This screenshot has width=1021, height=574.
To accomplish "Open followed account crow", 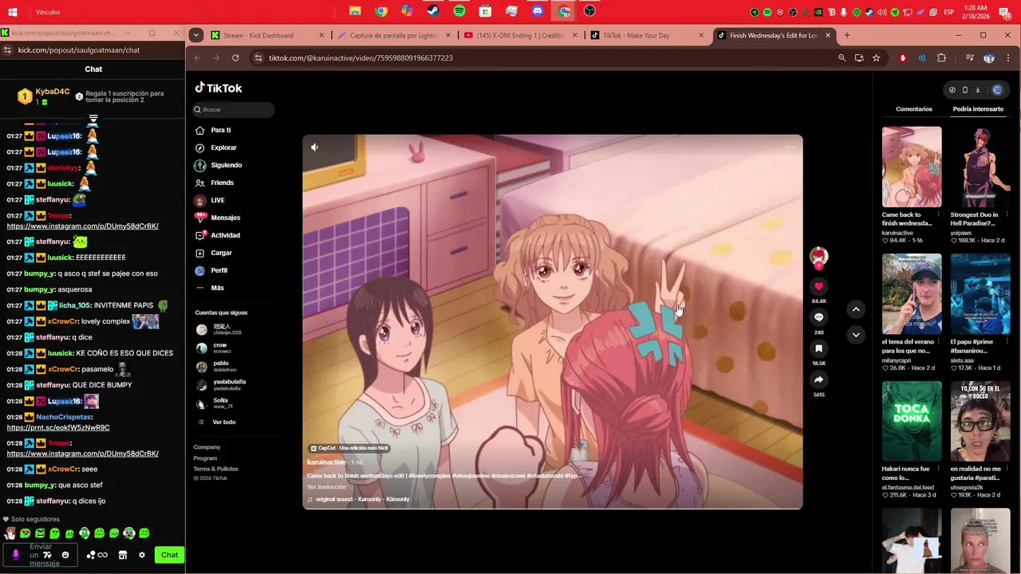I will [x=219, y=348].
